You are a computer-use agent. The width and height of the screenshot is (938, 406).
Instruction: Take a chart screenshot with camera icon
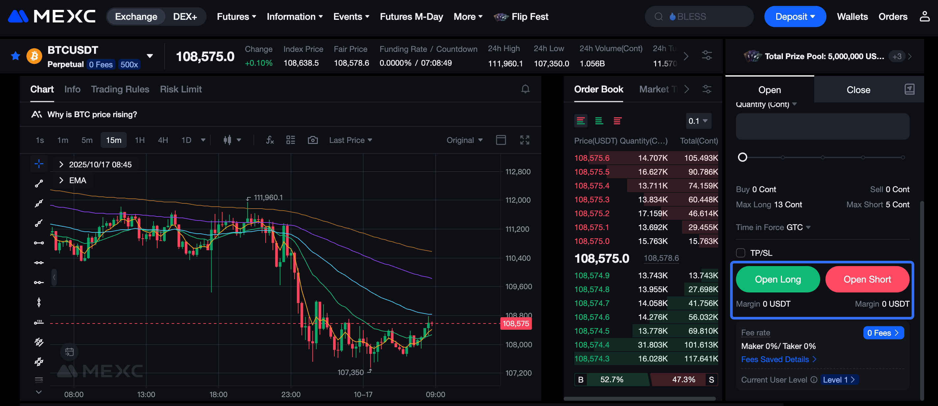[313, 140]
